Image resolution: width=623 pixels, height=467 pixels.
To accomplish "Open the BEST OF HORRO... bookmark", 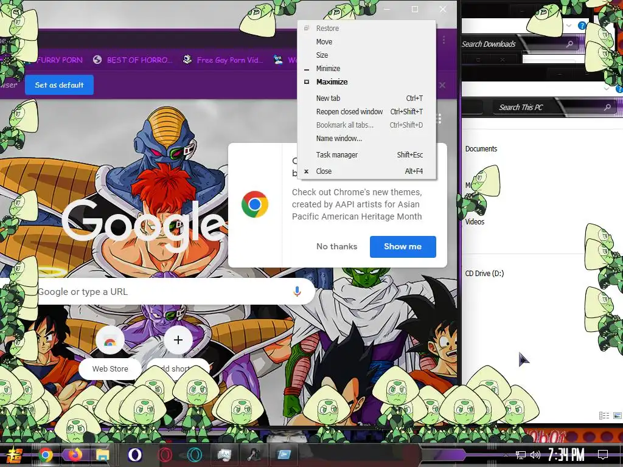I will click(133, 60).
